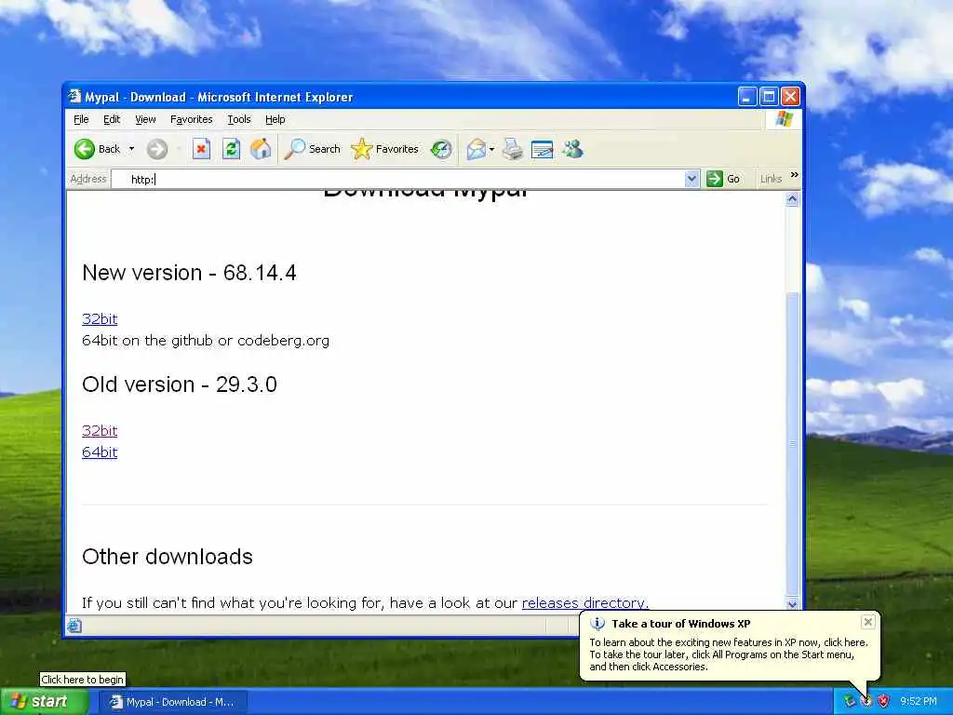Print the page with the printer icon
The height and width of the screenshot is (715, 953).
(513, 149)
